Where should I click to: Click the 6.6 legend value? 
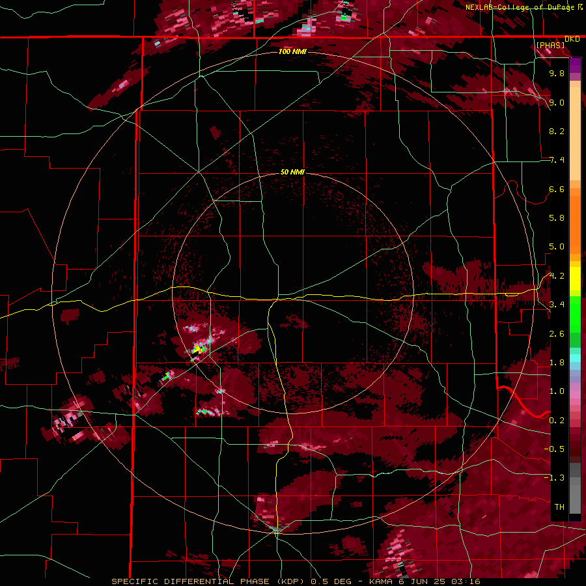pyautogui.click(x=557, y=189)
